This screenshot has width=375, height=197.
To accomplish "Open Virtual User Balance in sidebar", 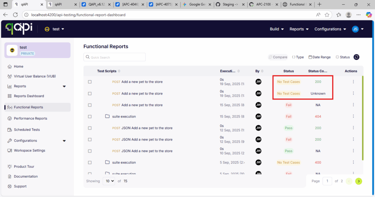I will click(34, 76).
